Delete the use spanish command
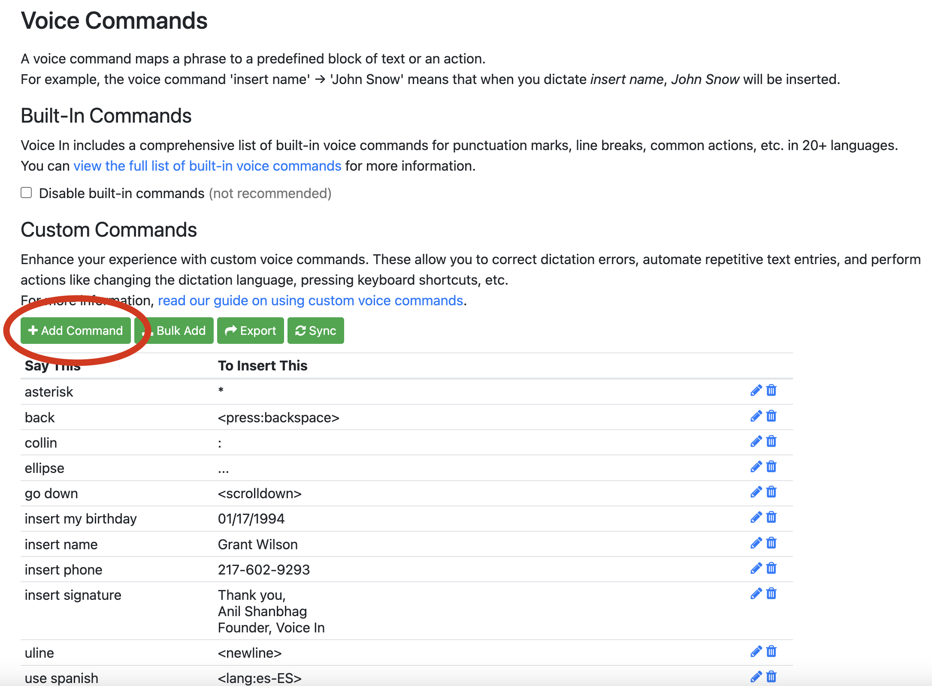Screen dimensions: 932x686 [x=772, y=677]
